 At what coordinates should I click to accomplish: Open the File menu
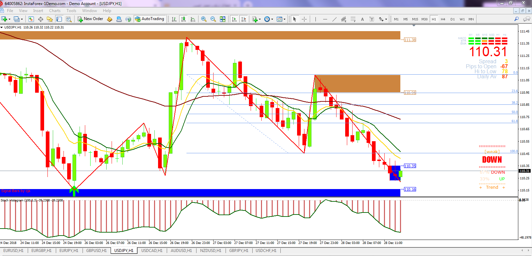coord(10,11)
